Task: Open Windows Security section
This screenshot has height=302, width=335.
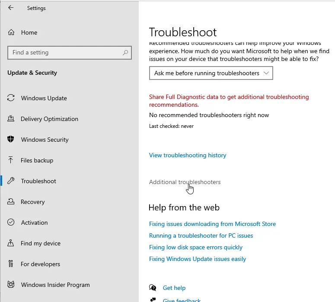Action: click(x=45, y=140)
